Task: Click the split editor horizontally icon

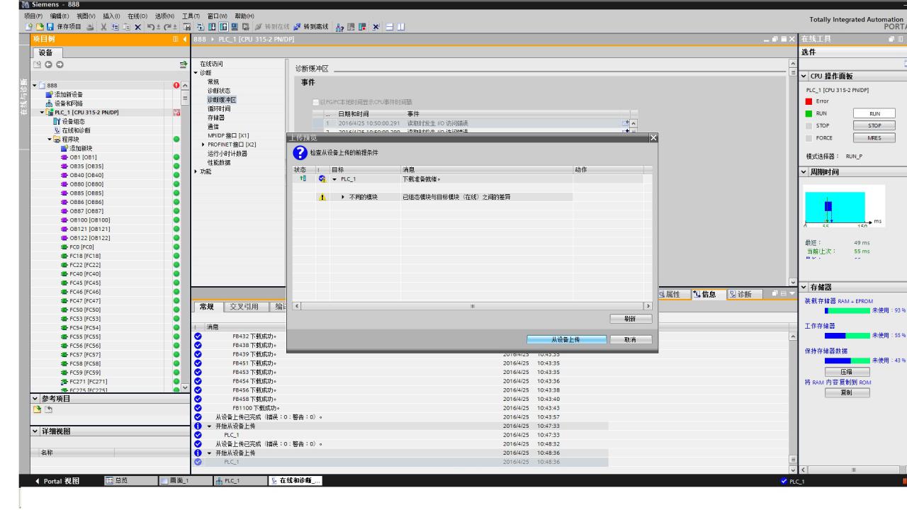Action: 389,27
